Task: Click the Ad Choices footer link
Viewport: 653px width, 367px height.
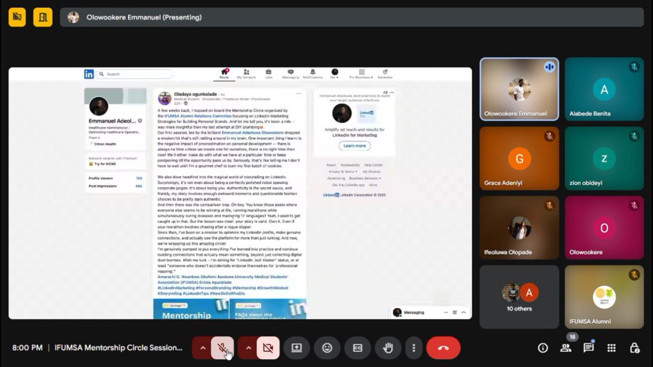Action: click(372, 172)
